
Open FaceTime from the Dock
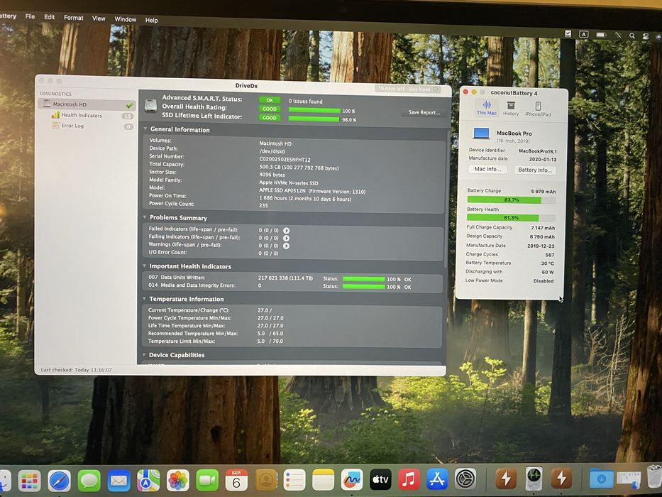[x=207, y=481]
